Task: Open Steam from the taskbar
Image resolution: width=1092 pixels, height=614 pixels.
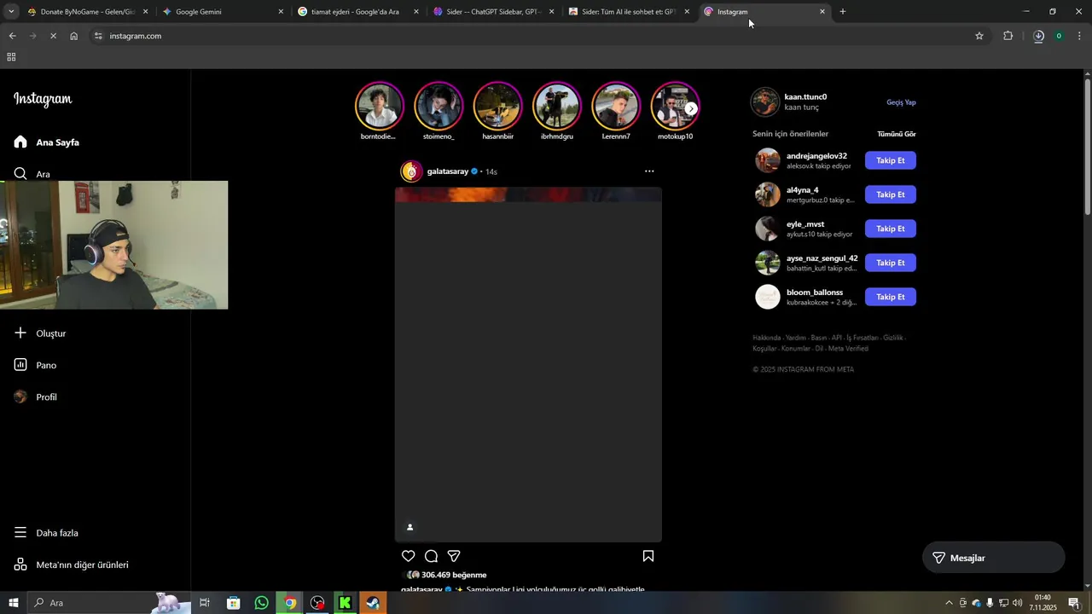Action: coord(373,603)
